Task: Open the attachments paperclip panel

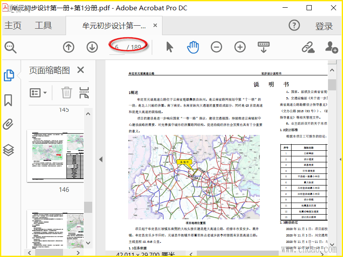Action: [8, 124]
